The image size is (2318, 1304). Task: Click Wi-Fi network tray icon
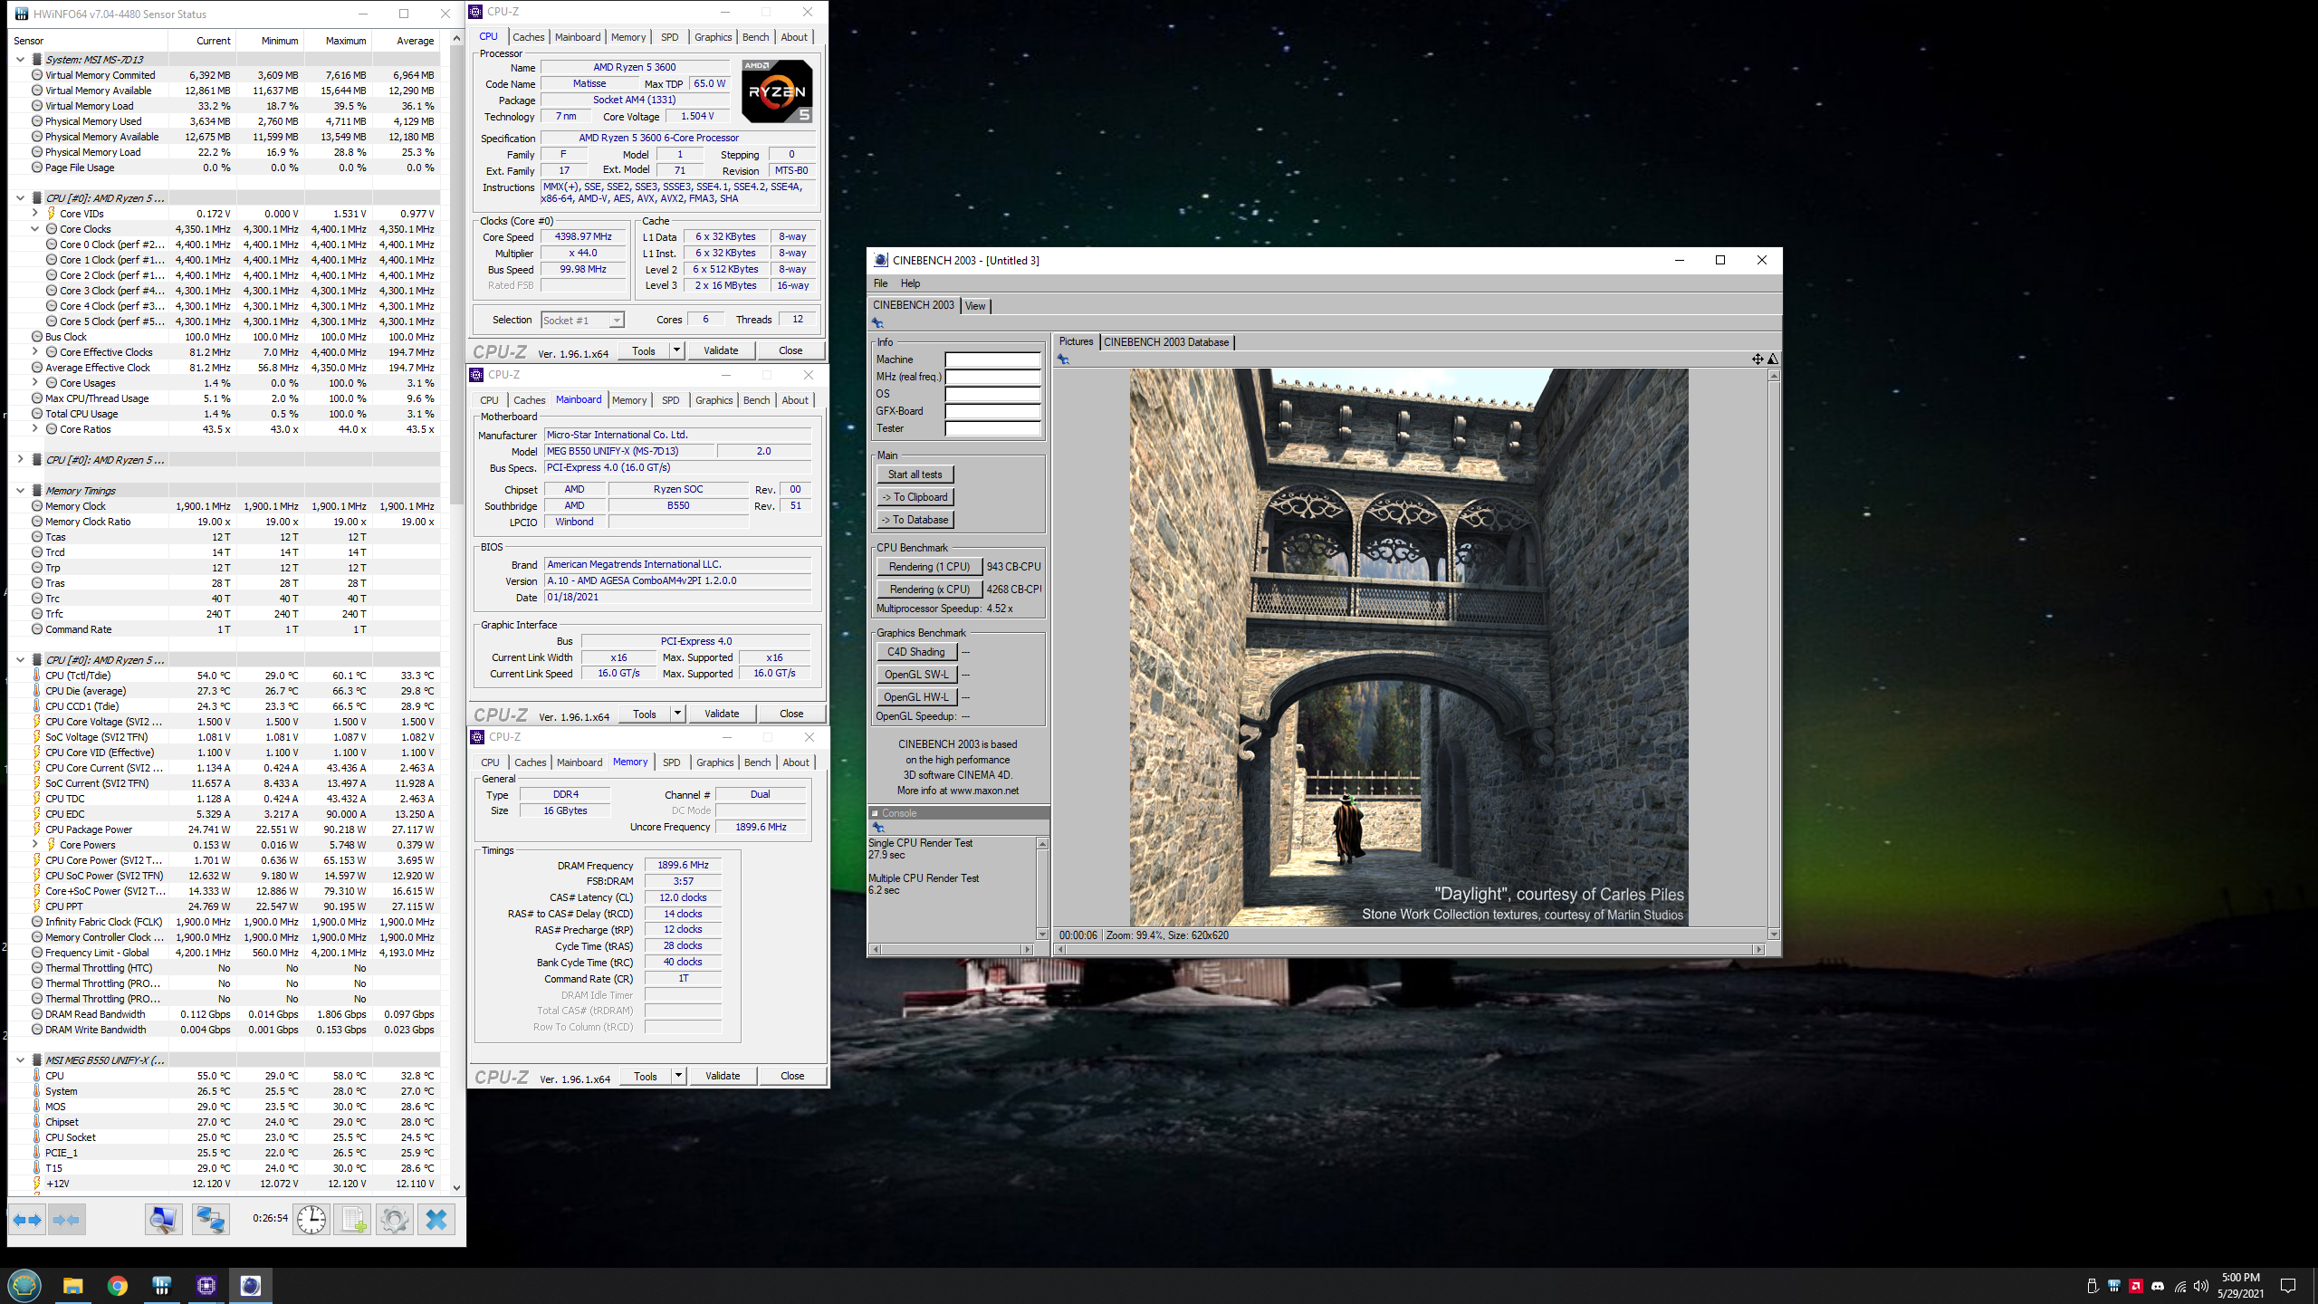click(2179, 1286)
